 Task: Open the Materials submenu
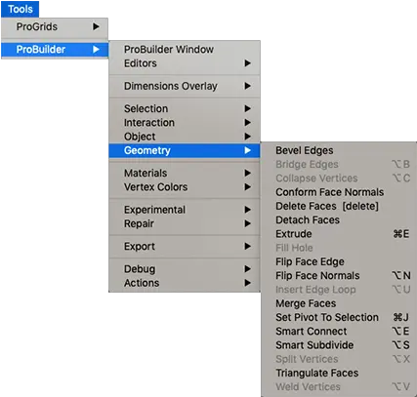click(185, 173)
